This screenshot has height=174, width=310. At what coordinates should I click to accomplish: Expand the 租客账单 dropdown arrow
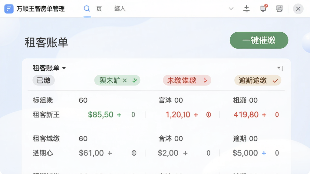click(64, 68)
